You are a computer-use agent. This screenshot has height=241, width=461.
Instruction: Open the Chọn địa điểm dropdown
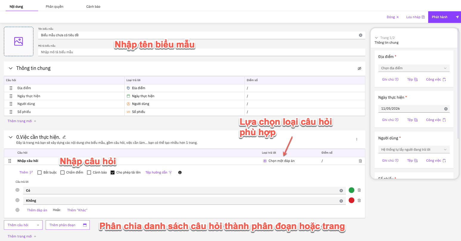point(414,68)
